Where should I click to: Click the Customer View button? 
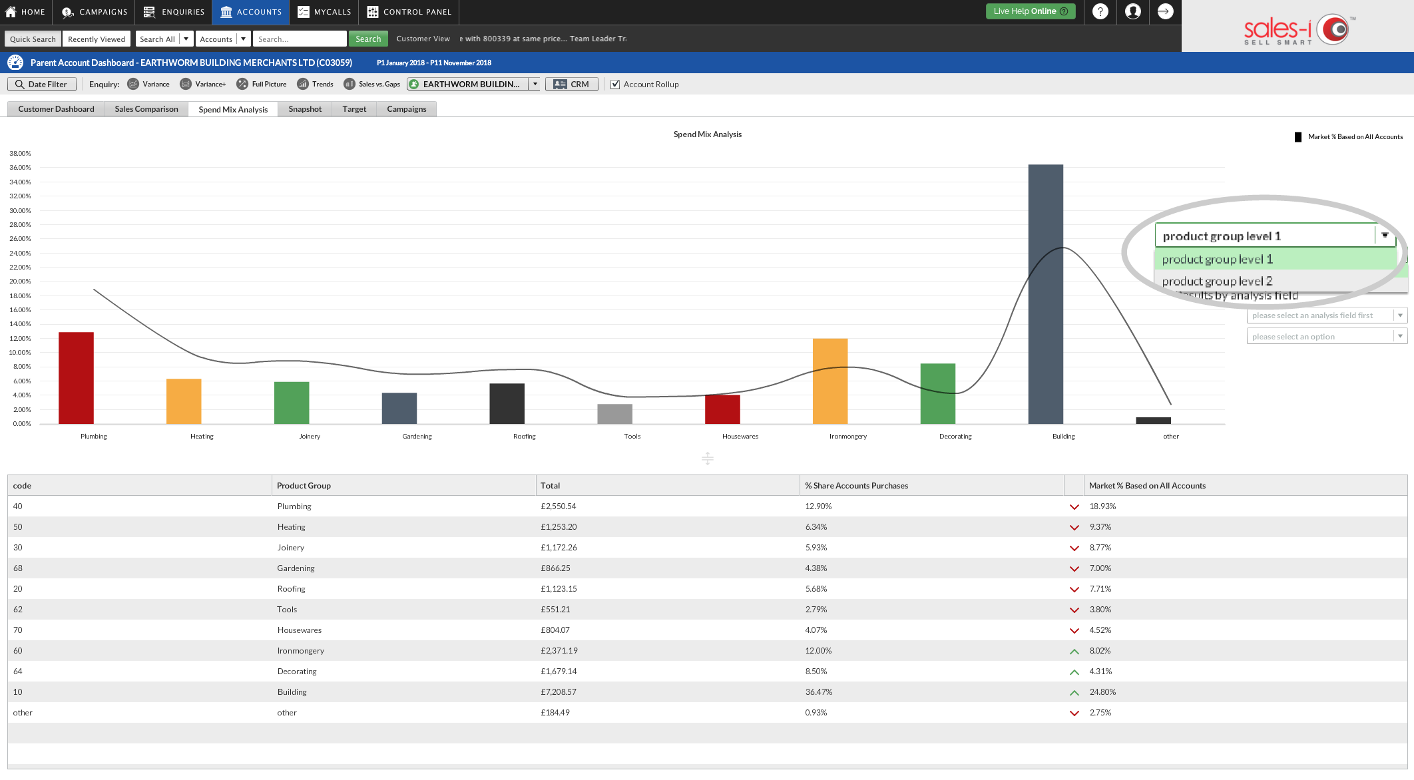tap(423, 39)
